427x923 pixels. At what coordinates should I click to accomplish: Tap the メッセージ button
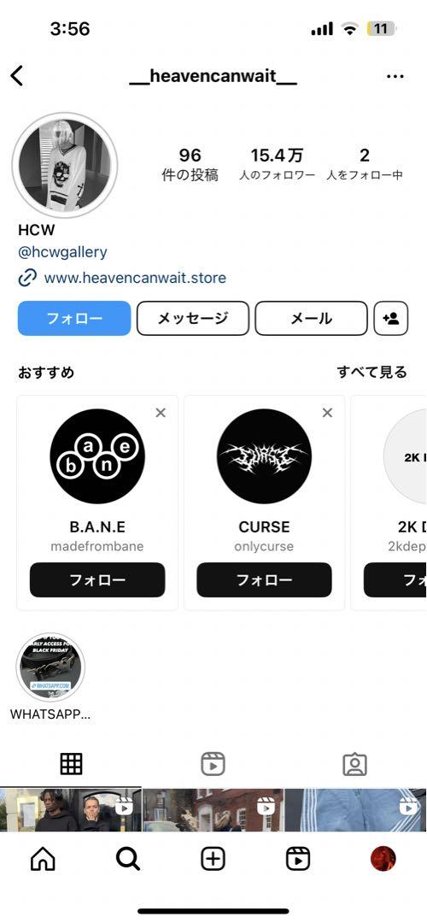tap(193, 319)
